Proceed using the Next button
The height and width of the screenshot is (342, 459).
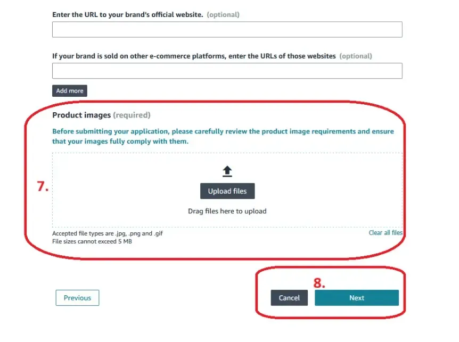356,298
